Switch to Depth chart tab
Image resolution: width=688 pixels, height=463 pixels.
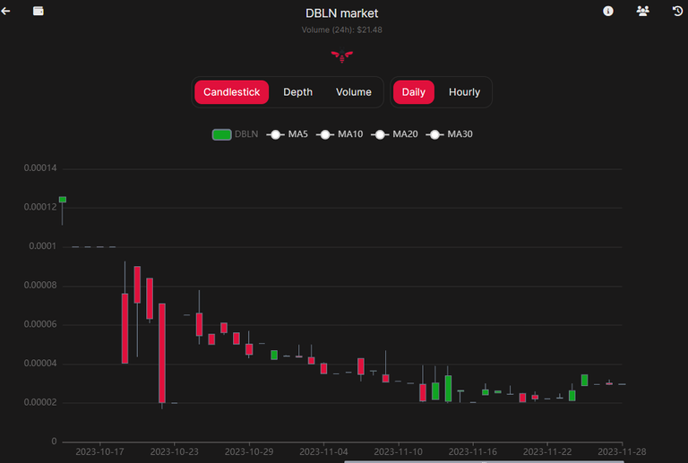pyautogui.click(x=298, y=92)
